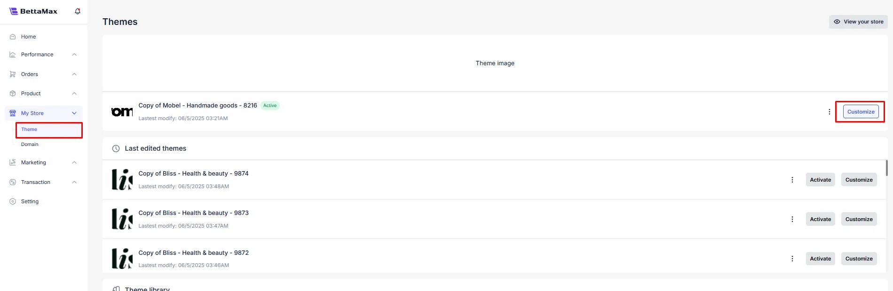This screenshot has height=291, width=893.
Task: Open three-dot menu for Bliss theme 9872
Action: coord(792,259)
